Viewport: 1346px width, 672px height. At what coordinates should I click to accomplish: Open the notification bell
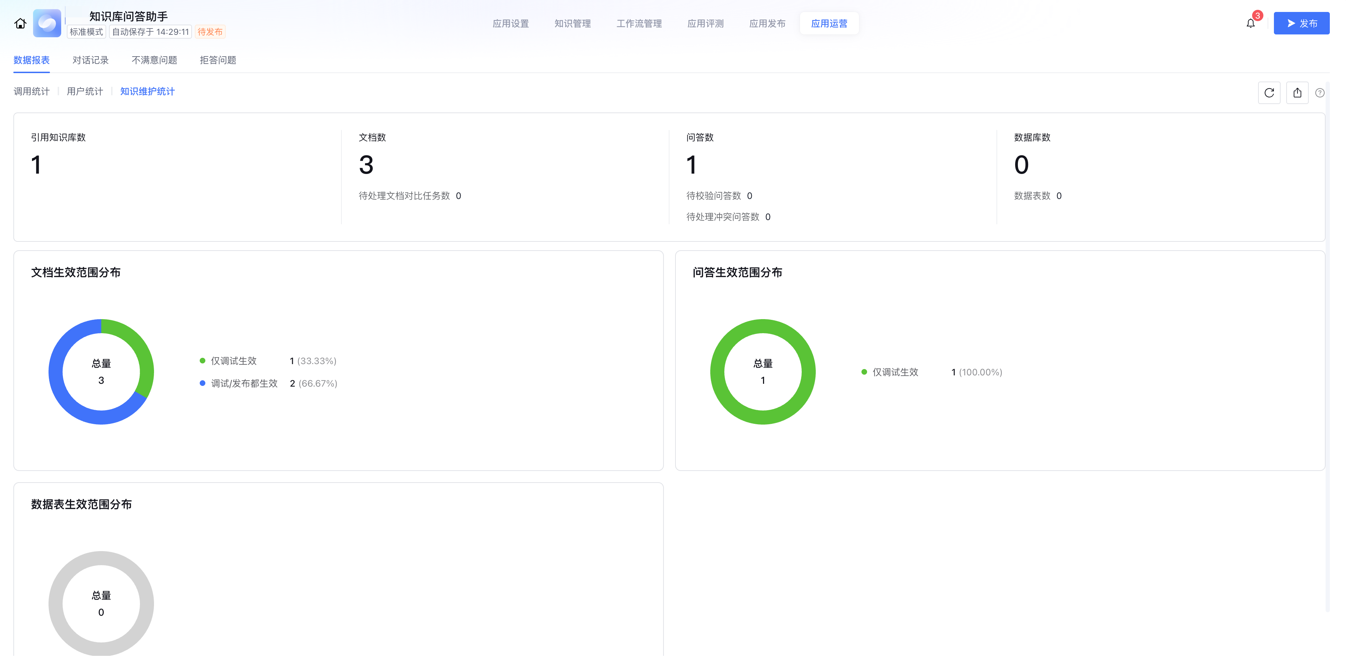click(x=1250, y=24)
